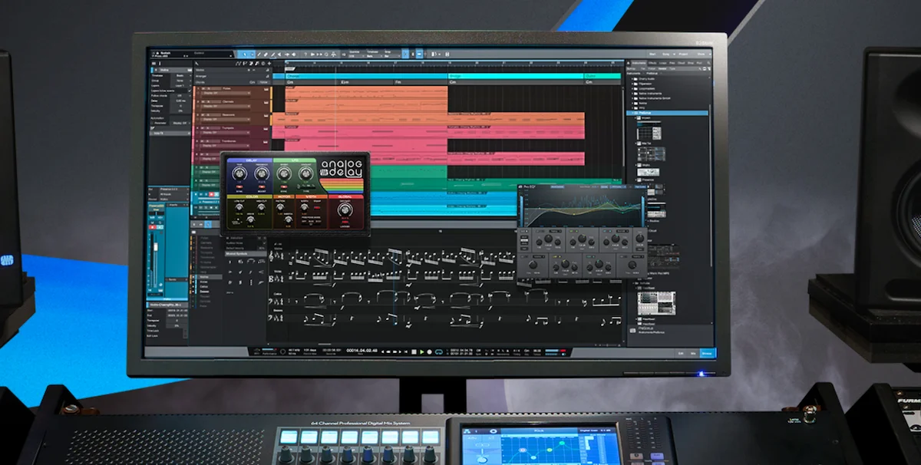Screen dimensions: 921x465
Task: Adjust Analog Delay Global Dry/Wet knob
Action: [344, 209]
